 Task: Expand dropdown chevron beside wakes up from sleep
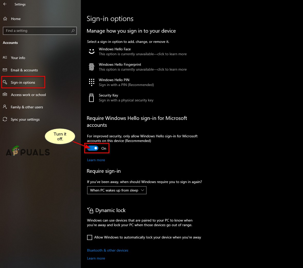click(143, 190)
